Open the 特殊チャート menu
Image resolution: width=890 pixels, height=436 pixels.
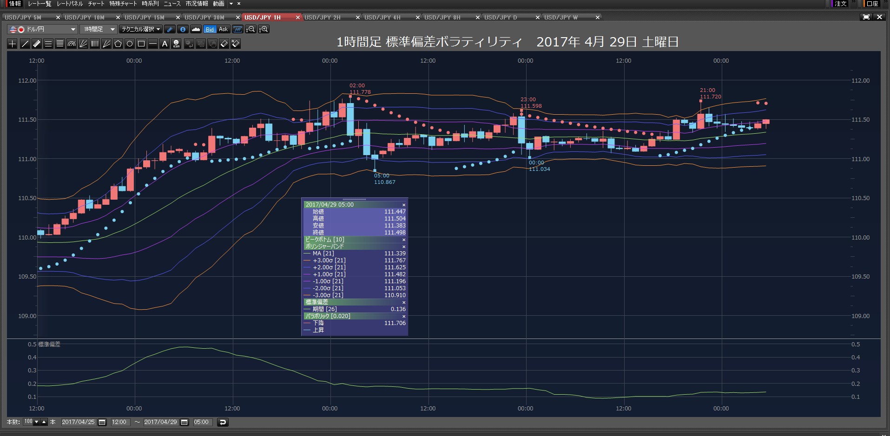click(x=123, y=4)
